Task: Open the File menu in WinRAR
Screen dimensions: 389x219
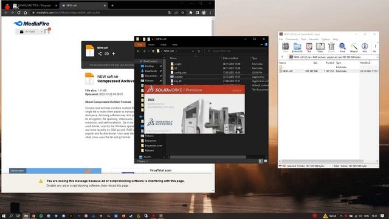Action: [281, 39]
